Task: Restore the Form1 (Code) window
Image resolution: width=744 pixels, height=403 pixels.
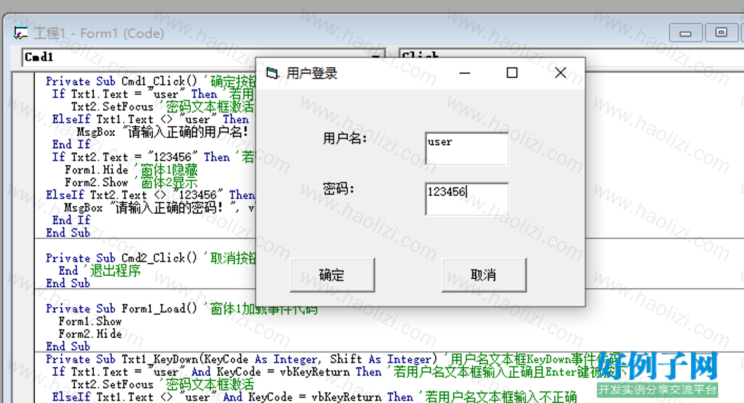Action: pyautogui.click(x=721, y=33)
